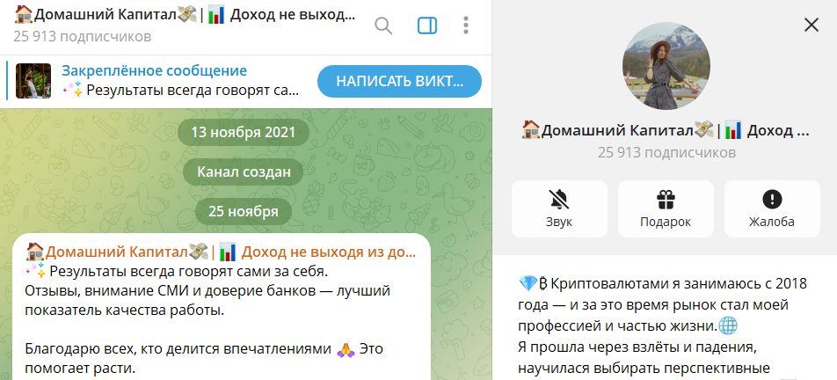Open the pinned message thumbnail image
The width and height of the screenshot is (837, 380).
pyautogui.click(x=33, y=81)
